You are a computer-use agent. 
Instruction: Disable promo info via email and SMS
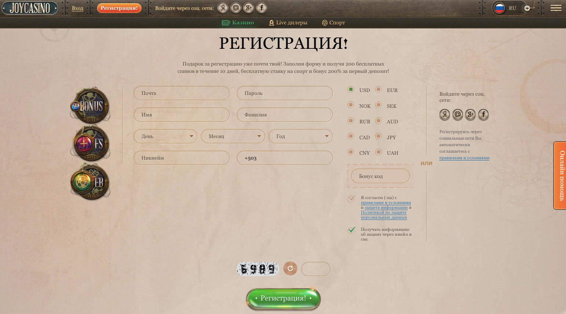tap(351, 230)
